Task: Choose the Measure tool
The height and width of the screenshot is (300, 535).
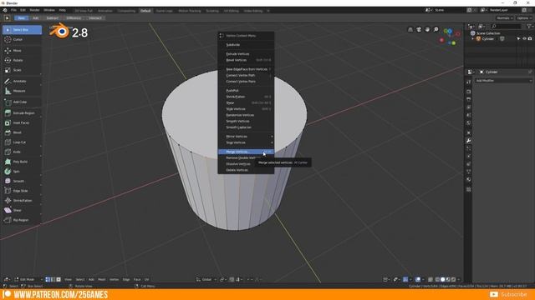Action: 23,91
